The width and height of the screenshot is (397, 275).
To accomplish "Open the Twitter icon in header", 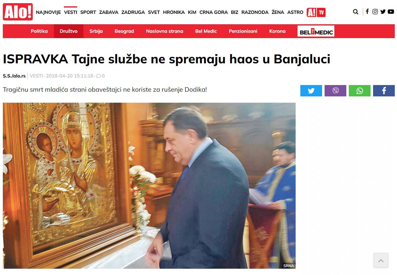I will [x=383, y=12].
